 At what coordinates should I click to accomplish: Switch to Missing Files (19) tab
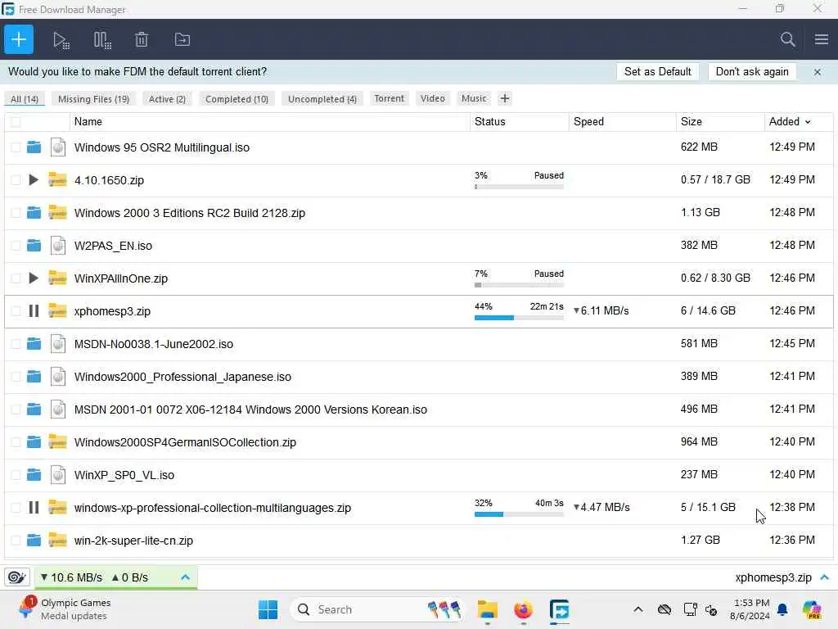click(x=93, y=99)
